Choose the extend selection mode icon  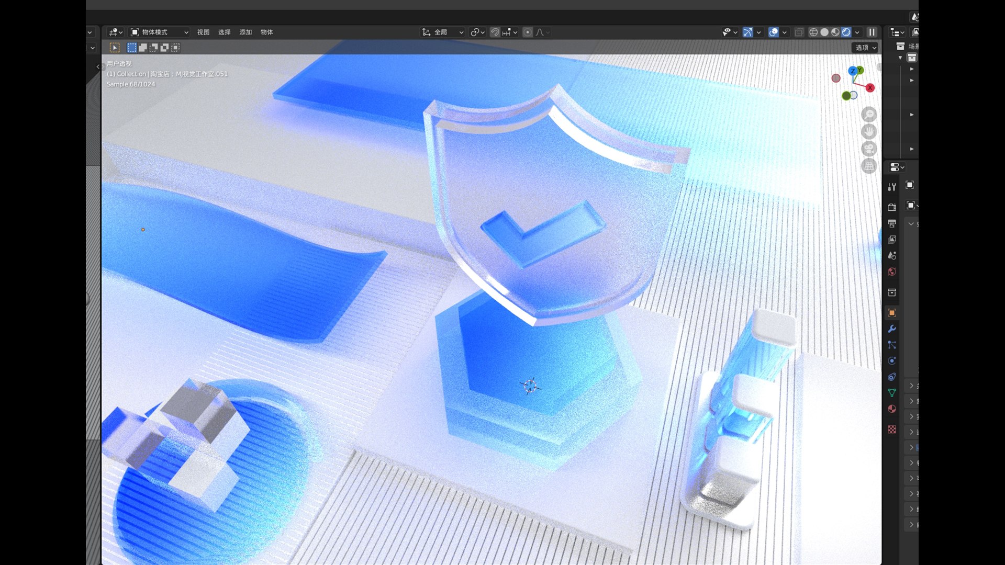(x=143, y=48)
